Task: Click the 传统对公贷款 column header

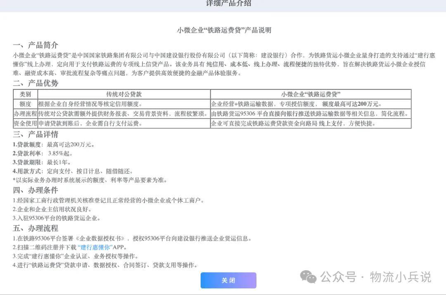Action: [124, 94]
